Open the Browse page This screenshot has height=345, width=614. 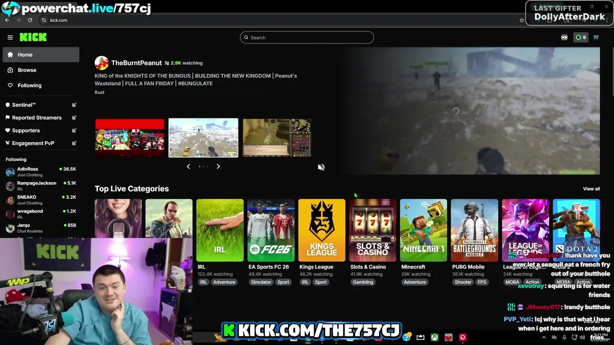pos(41,70)
